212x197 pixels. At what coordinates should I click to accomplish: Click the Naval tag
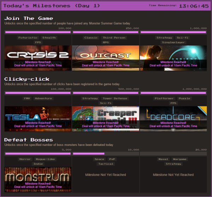click(163, 159)
